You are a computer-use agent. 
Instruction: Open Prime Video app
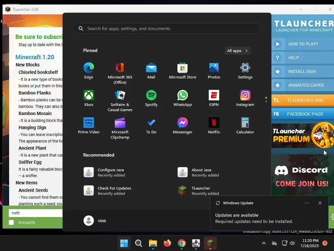(x=89, y=126)
